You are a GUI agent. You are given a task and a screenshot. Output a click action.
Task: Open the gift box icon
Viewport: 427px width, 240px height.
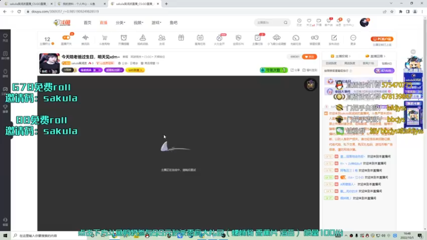pyautogui.click(x=181, y=38)
